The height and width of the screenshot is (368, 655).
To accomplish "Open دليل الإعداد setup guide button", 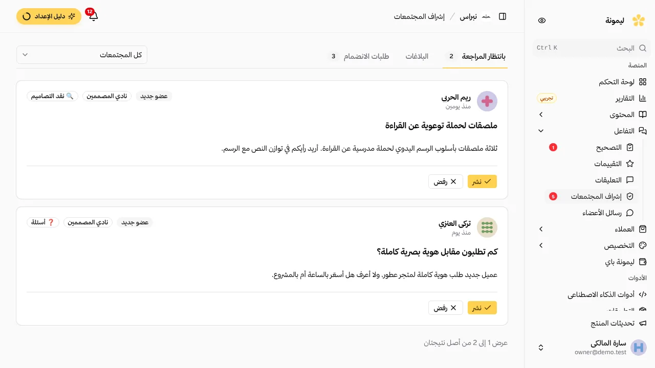I will coord(49,16).
